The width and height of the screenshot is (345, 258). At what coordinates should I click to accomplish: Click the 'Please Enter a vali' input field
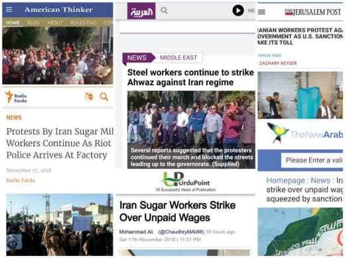point(312,160)
